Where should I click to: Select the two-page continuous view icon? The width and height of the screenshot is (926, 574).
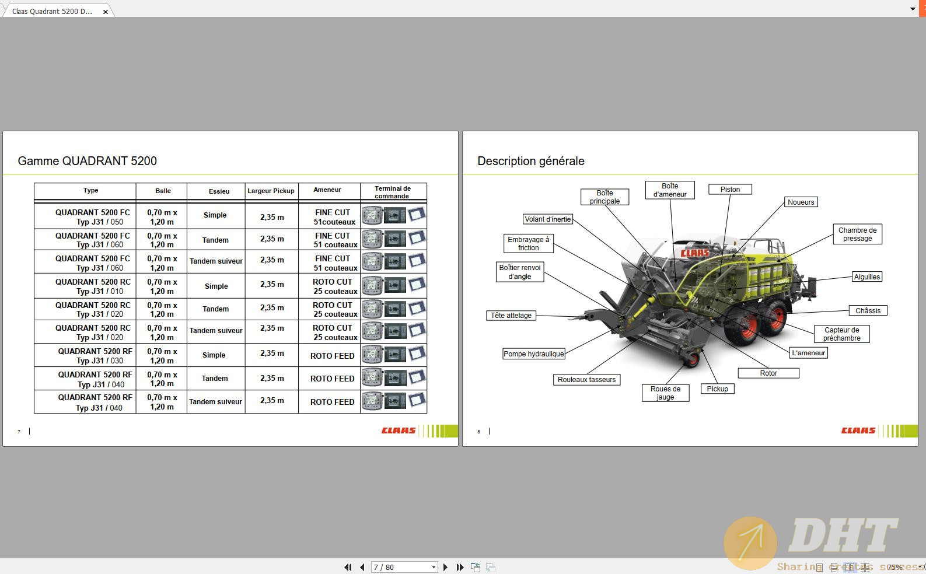[865, 567]
